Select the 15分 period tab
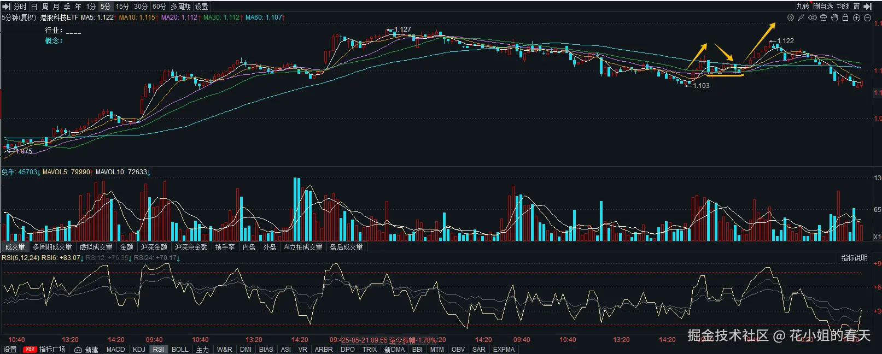 coord(122,7)
